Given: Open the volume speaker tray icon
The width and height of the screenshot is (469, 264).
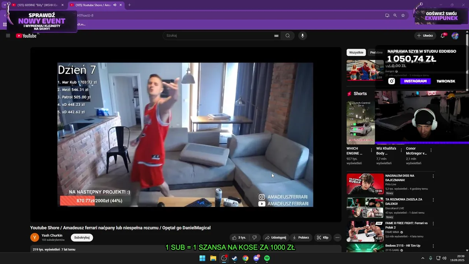Looking at the screenshot, I should tap(444, 258).
